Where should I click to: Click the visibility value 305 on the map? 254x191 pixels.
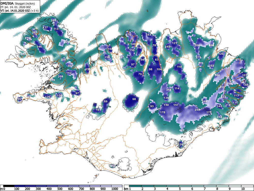(63, 60)
